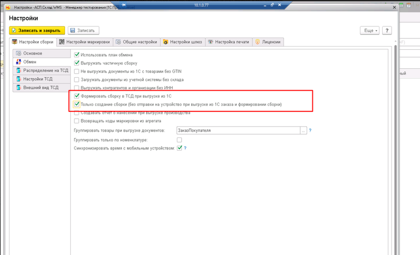Open the 'Настройки шлюз' tab
This screenshot has width=420, height=255.
pos(183,42)
